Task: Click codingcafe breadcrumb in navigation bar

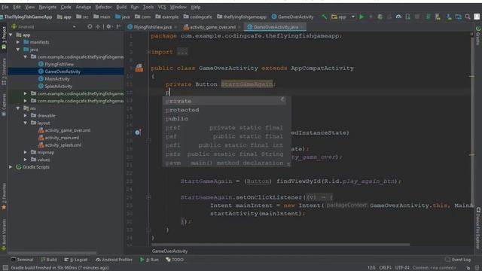Action: [197, 17]
